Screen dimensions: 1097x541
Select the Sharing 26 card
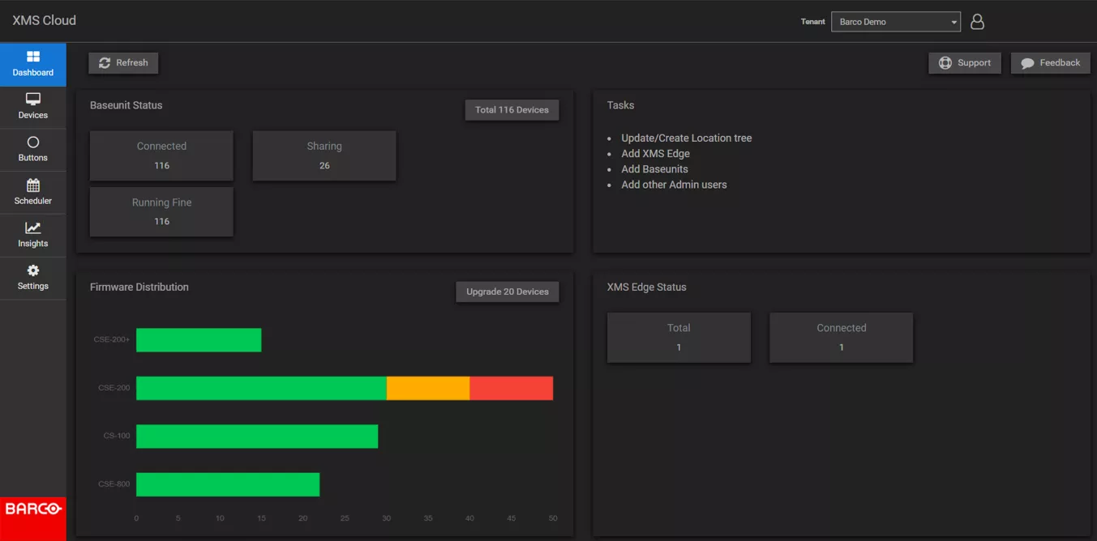[x=324, y=155]
